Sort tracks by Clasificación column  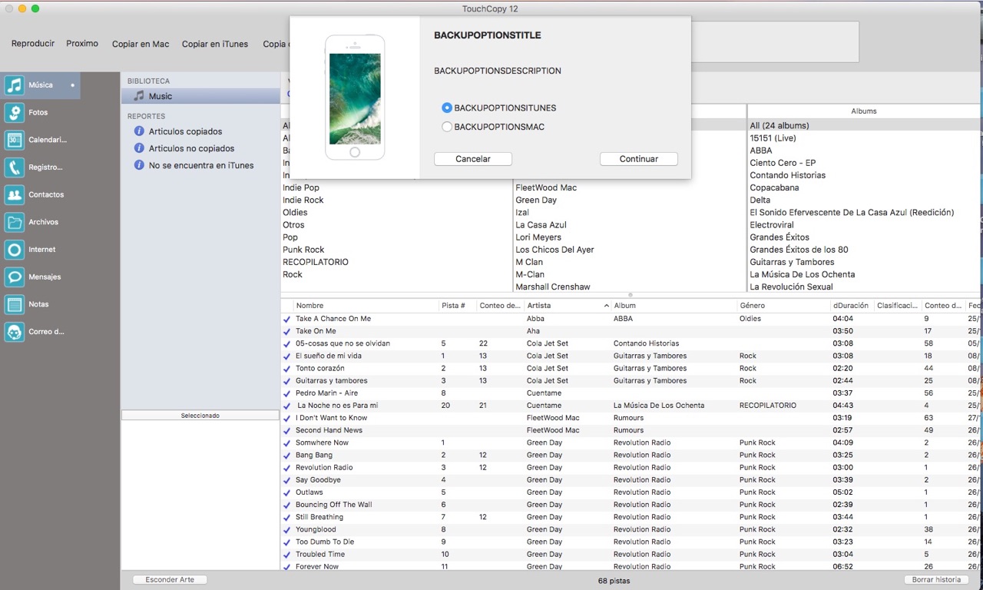(898, 306)
